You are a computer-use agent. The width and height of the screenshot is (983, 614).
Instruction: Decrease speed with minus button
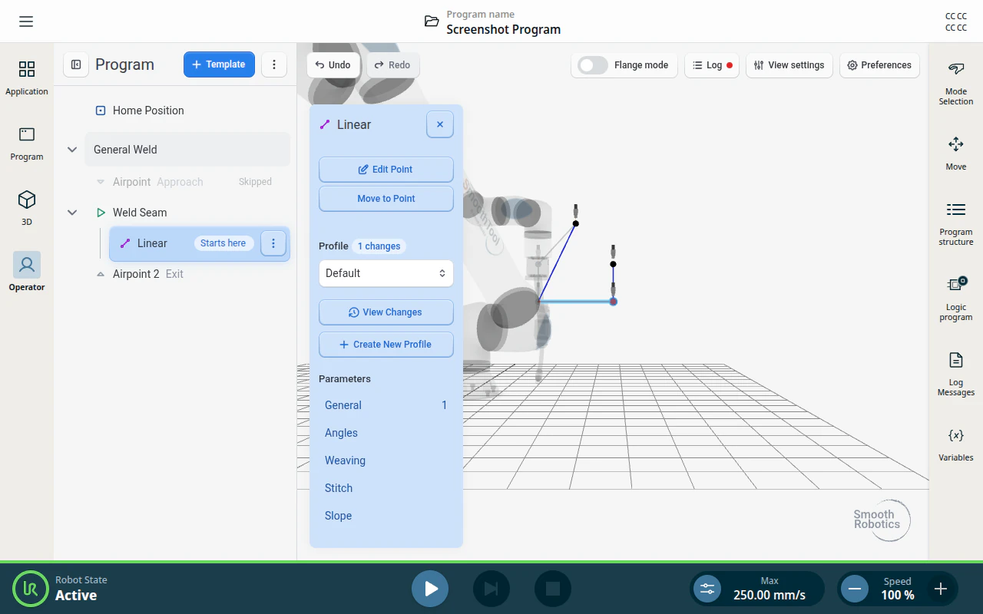pos(854,589)
